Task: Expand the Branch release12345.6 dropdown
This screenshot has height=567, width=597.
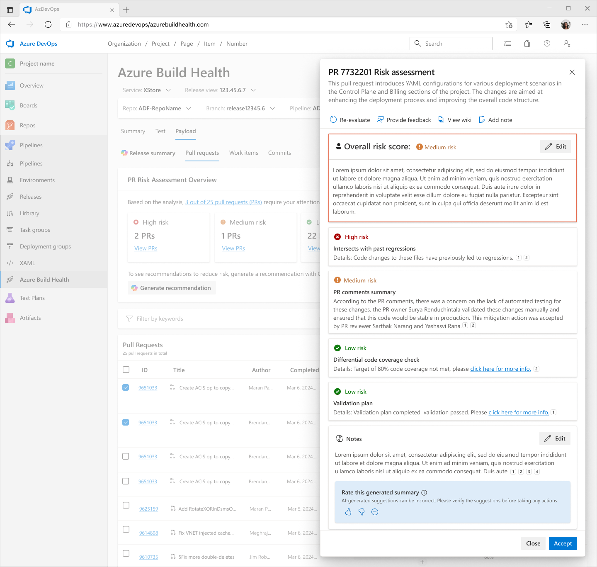Action: coord(240,108)
